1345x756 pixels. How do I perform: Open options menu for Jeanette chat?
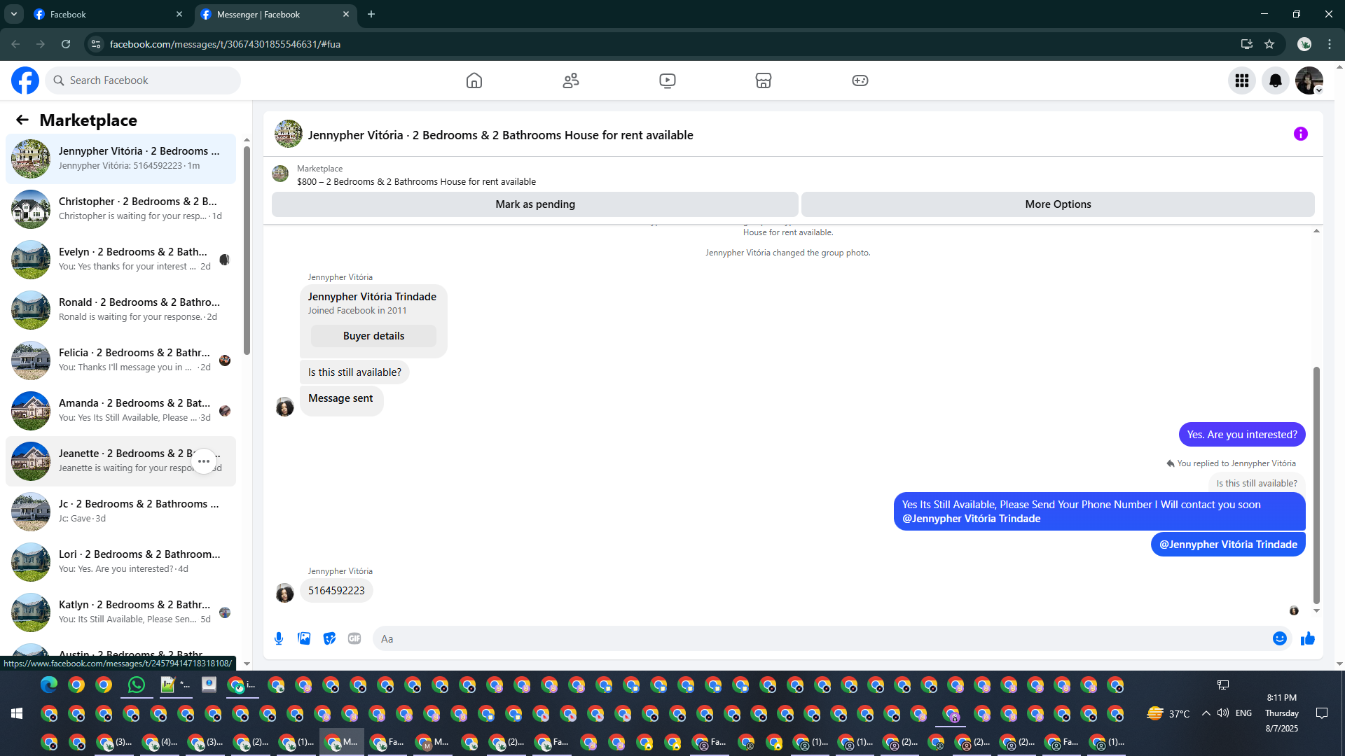pos(204,461)
